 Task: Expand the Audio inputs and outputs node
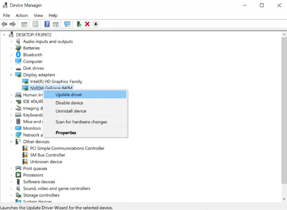[11, 42]
